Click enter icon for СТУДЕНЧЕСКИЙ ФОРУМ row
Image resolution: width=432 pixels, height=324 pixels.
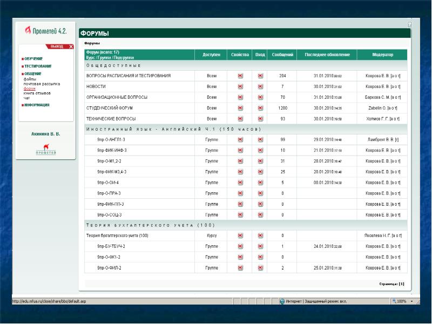point(260,108)
